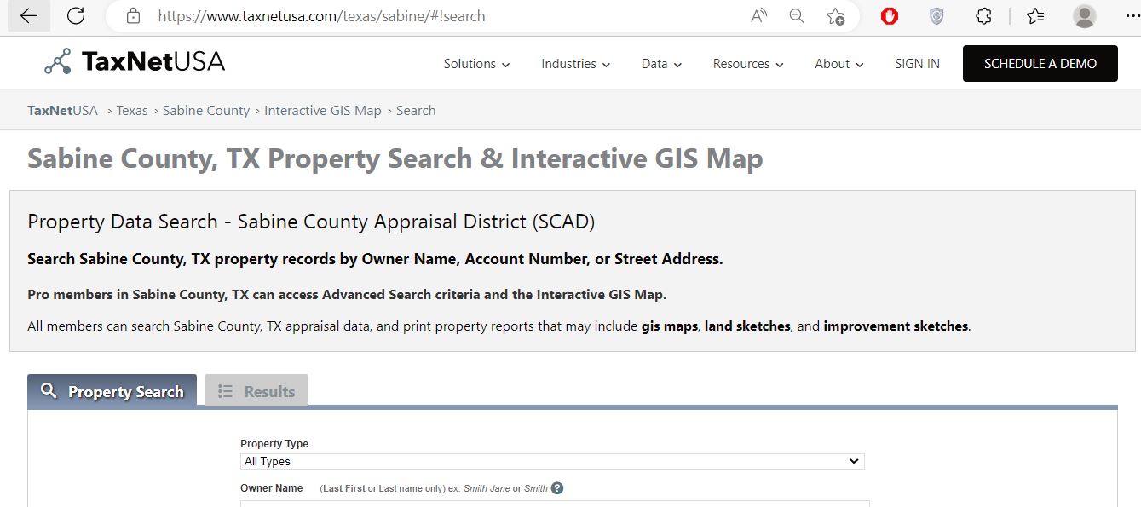
Task: Click the SIGN IN link
Action: tap(917, 64)
